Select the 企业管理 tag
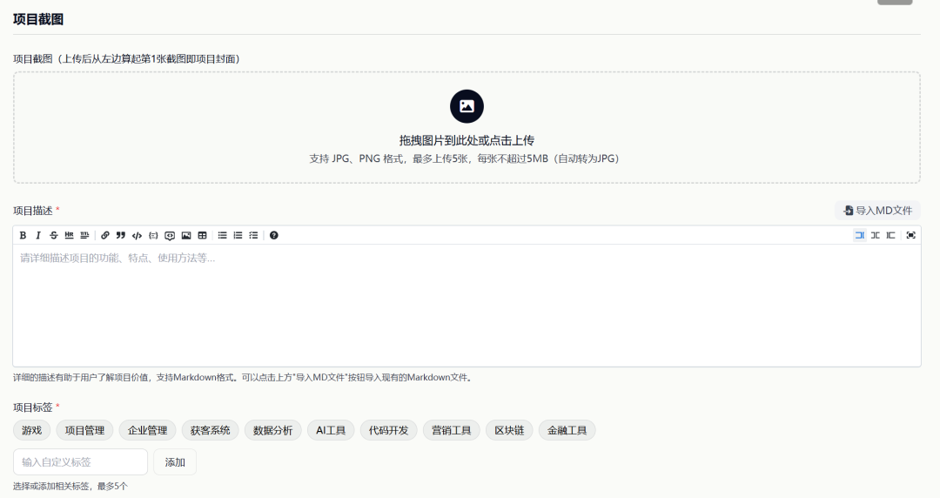Viewport: 940px width, 498px height. pyautogui.click(x=147, y=430)
